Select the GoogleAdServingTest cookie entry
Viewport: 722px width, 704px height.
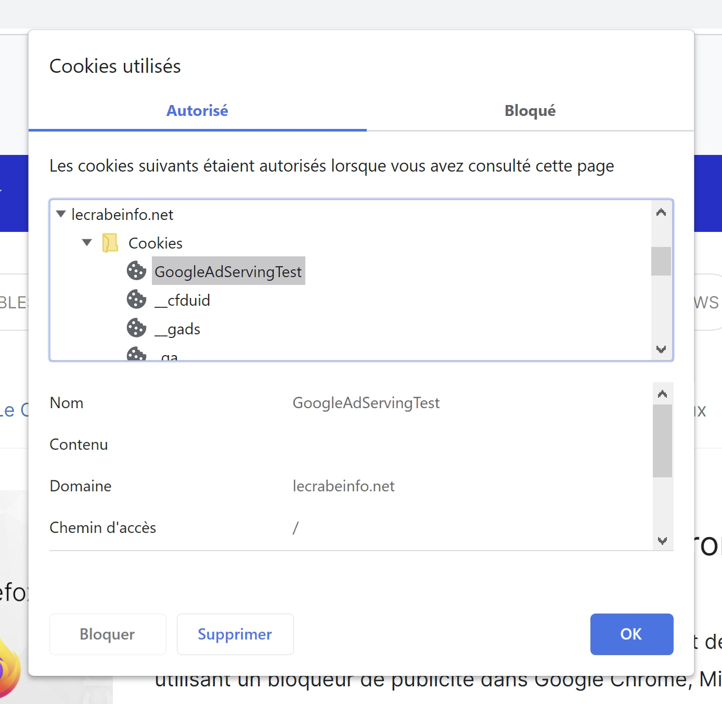(228, 271)
